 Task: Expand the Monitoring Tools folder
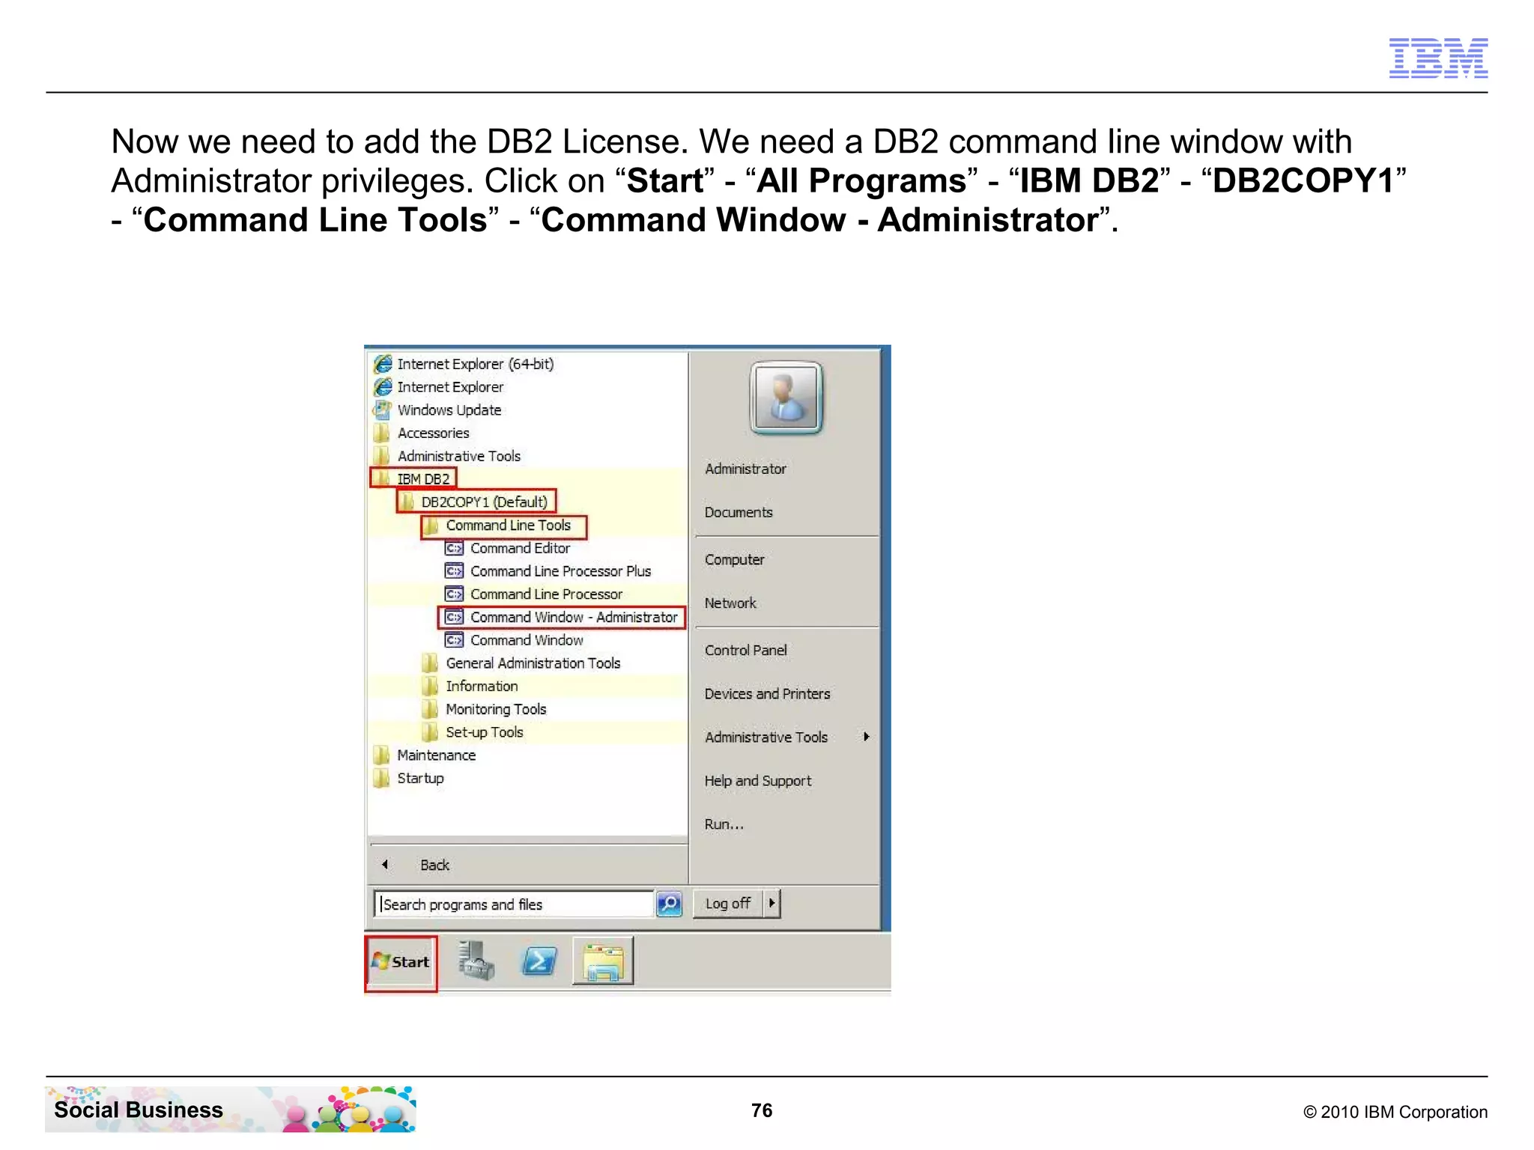tap(485, 709)
